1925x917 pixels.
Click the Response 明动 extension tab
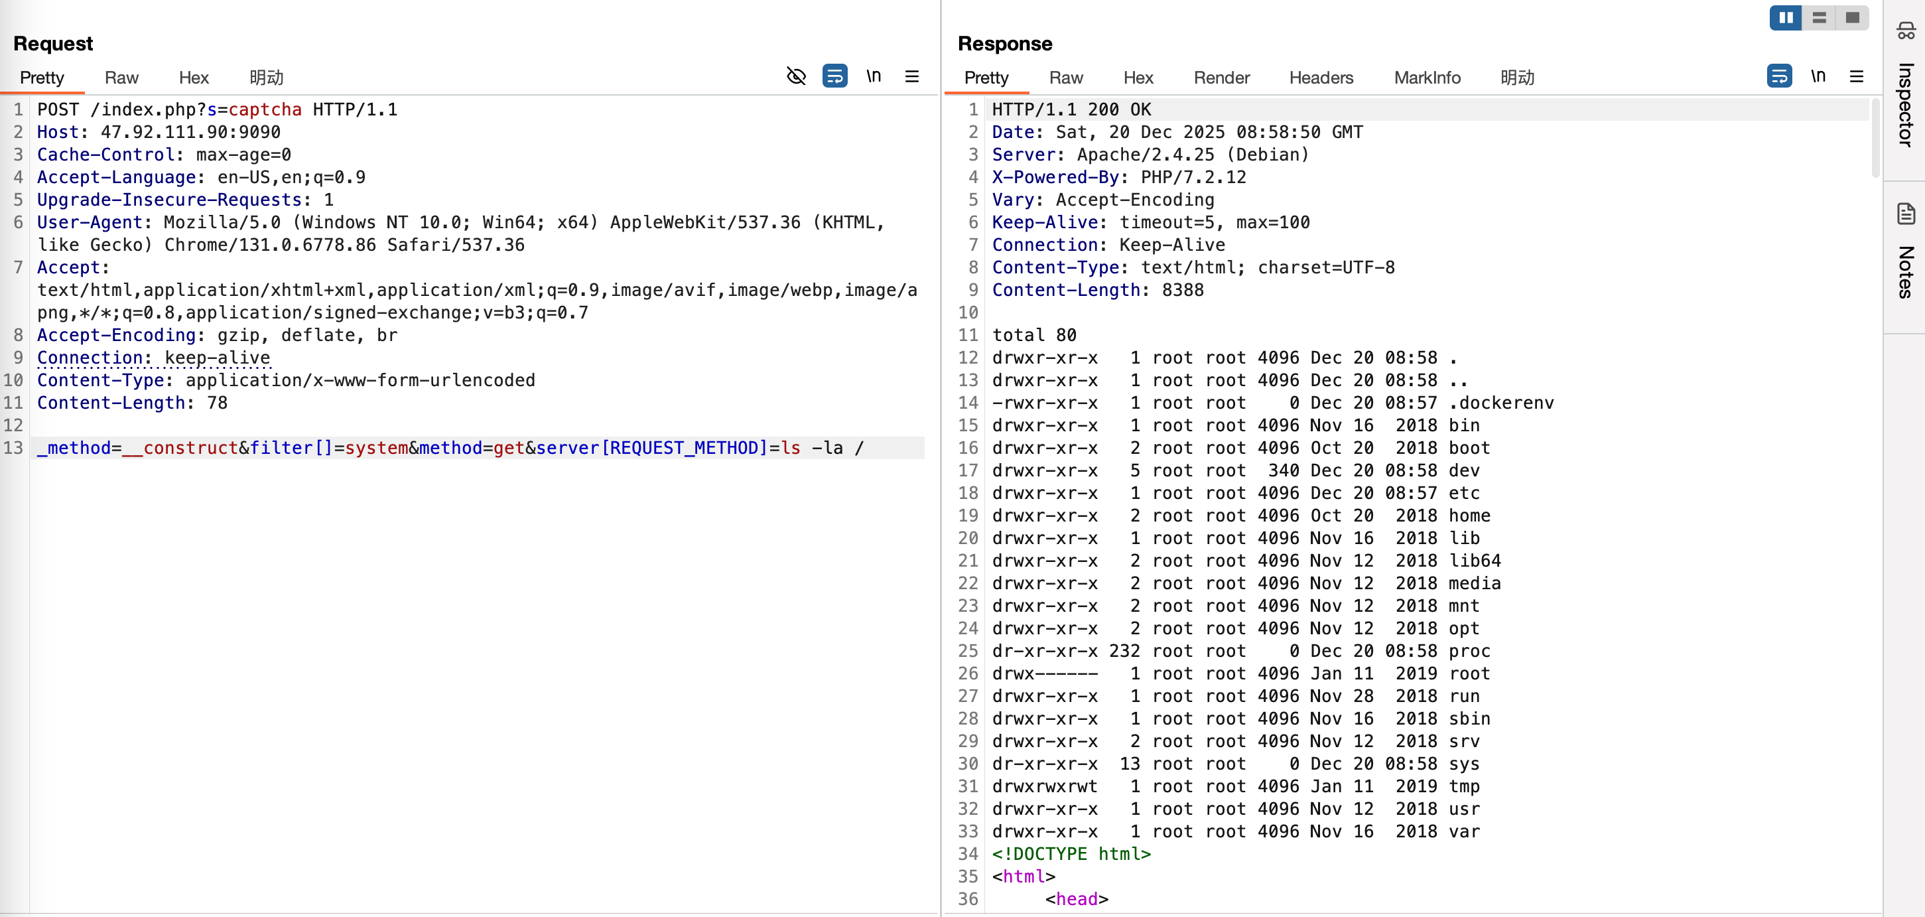(1517, 78)
